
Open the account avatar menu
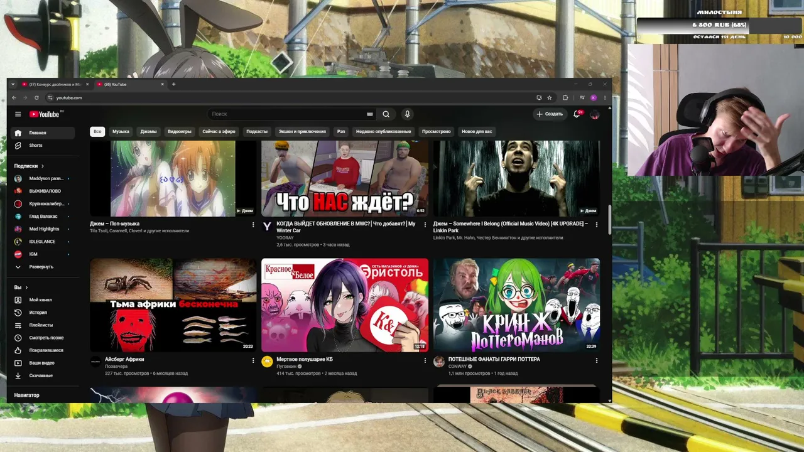click(594, 114)
